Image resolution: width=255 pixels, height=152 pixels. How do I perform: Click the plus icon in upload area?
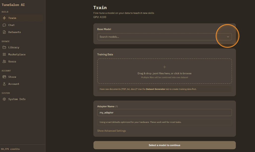point(165,67)
